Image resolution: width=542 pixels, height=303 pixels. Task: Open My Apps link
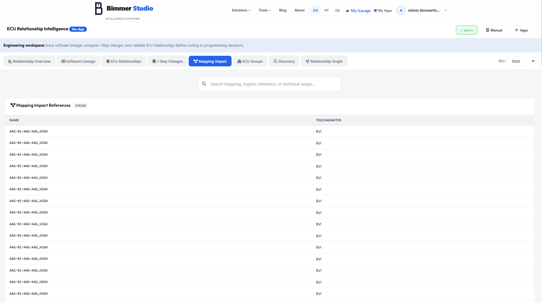[383, 11]
